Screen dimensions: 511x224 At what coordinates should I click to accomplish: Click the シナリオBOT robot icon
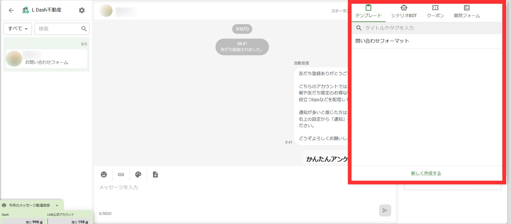[x=404, y=8]
